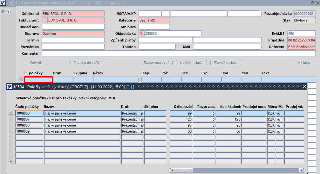Click the up arrow beside Č. položky row
Screen dimensions: 320x174
pos(20,79)
